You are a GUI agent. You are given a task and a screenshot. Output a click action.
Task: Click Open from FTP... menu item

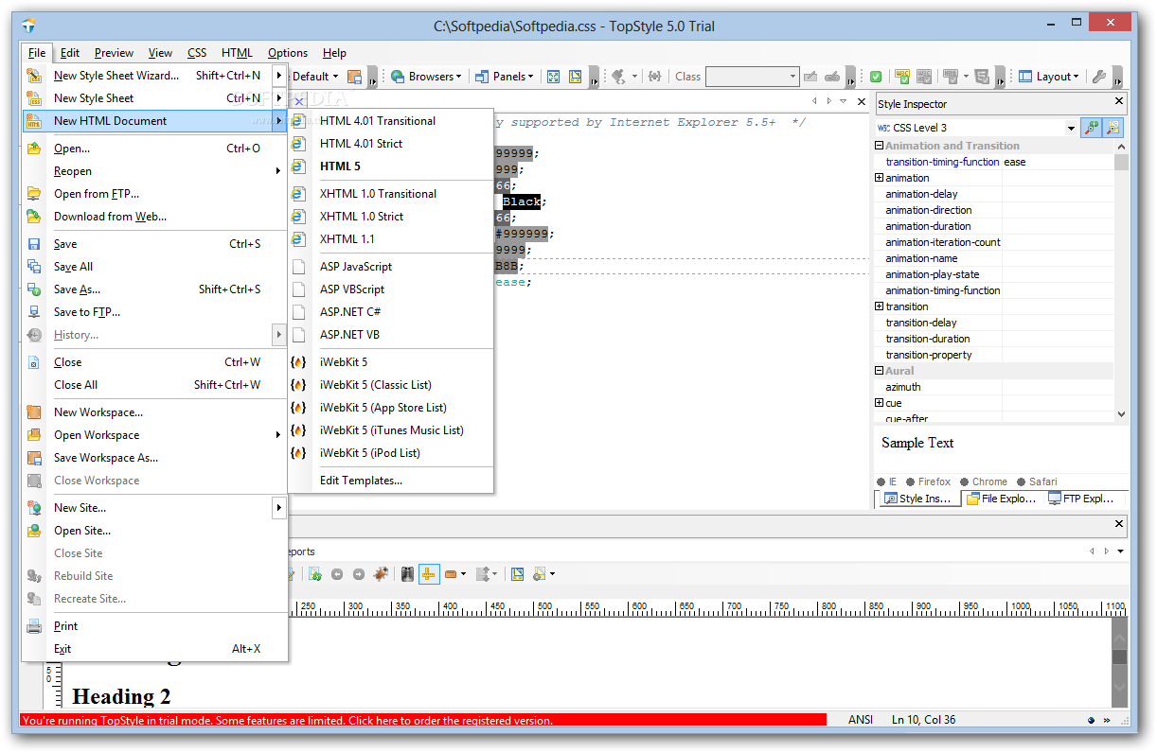(x=154, y=194)
